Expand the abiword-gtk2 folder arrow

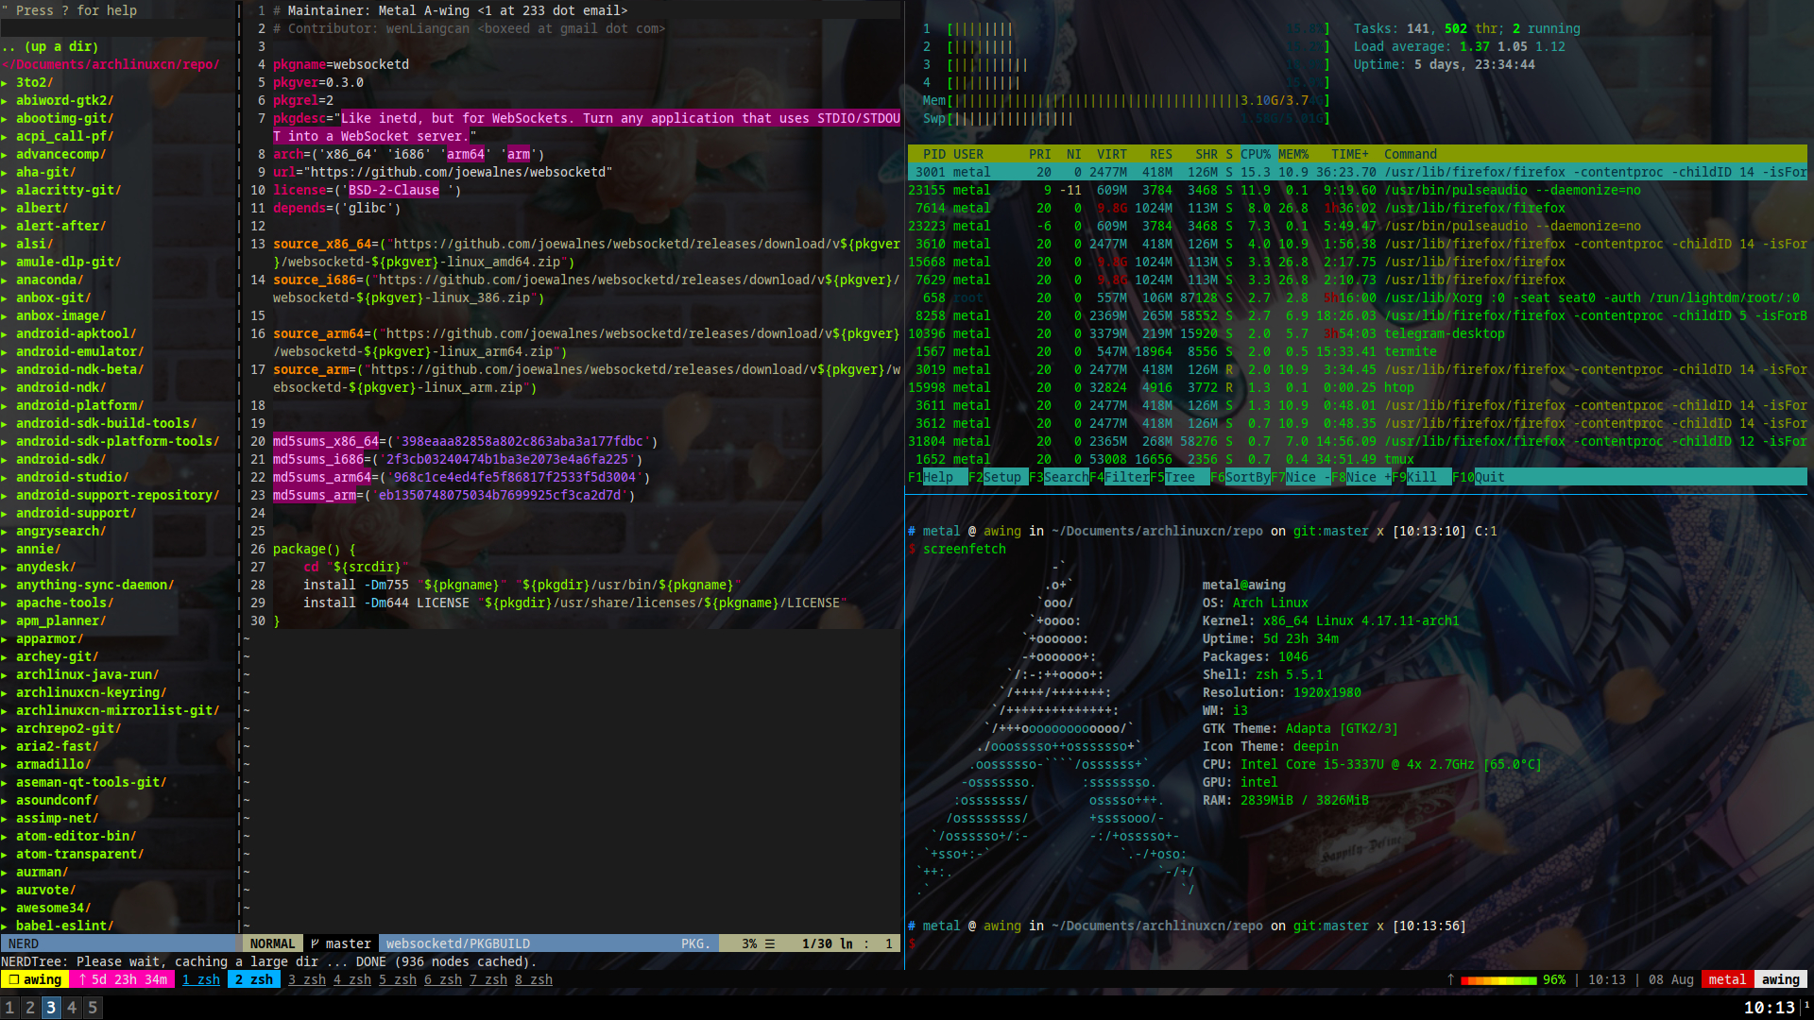(x=5, y=101)
